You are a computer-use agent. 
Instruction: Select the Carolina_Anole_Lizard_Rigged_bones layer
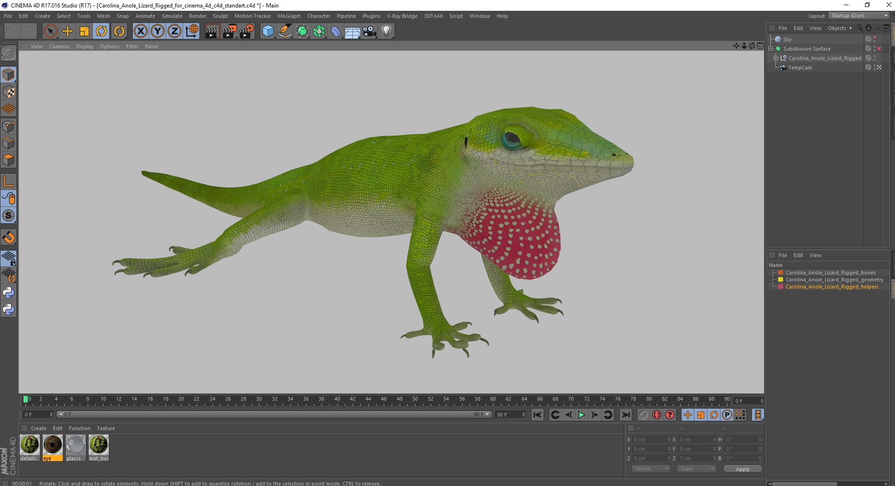830,273
